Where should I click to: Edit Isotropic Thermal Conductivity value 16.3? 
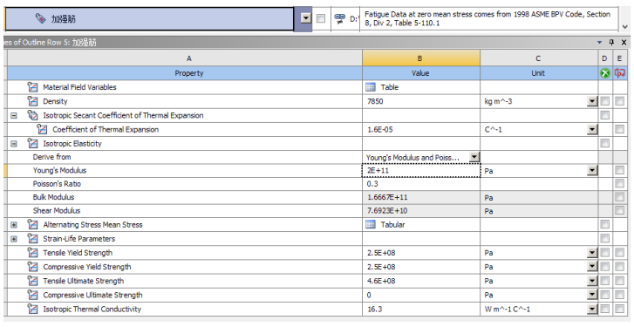pos(421,310)
